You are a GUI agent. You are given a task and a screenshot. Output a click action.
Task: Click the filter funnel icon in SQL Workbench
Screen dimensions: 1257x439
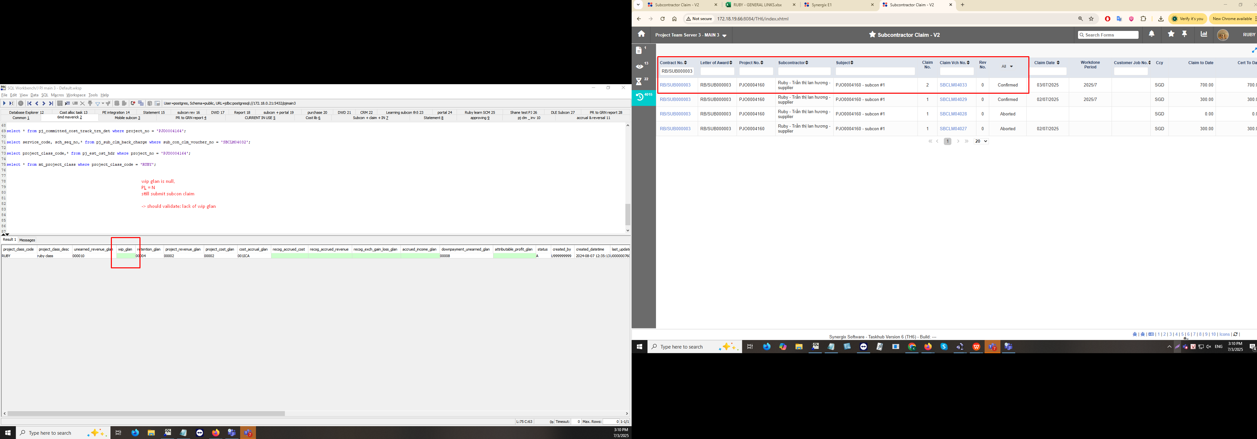click(98, 103)
